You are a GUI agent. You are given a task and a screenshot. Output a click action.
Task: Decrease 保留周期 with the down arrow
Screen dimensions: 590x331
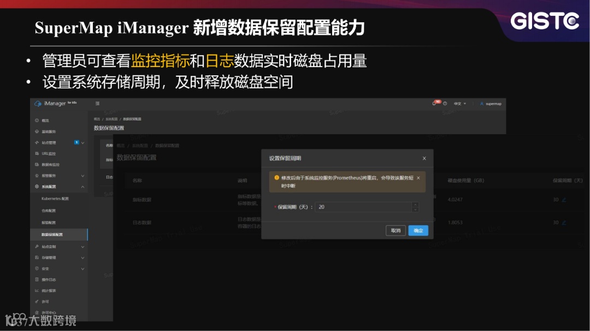415,209
